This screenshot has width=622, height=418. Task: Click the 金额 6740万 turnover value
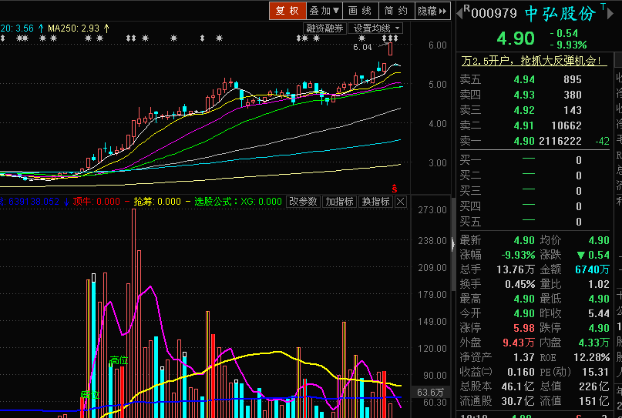point(592,269)
